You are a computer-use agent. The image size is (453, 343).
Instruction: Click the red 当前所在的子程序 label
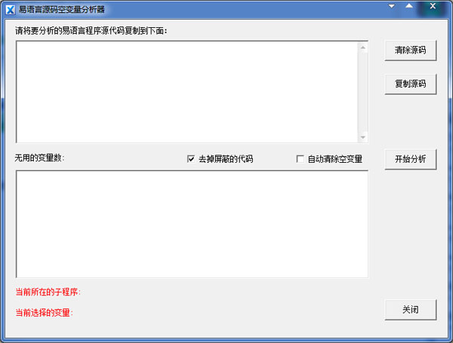click(x=48, y=292)
